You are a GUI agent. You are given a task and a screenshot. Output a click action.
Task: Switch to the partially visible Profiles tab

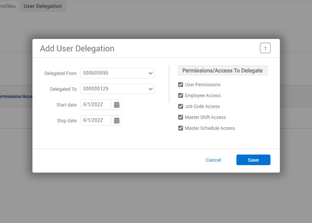(7, 6)
